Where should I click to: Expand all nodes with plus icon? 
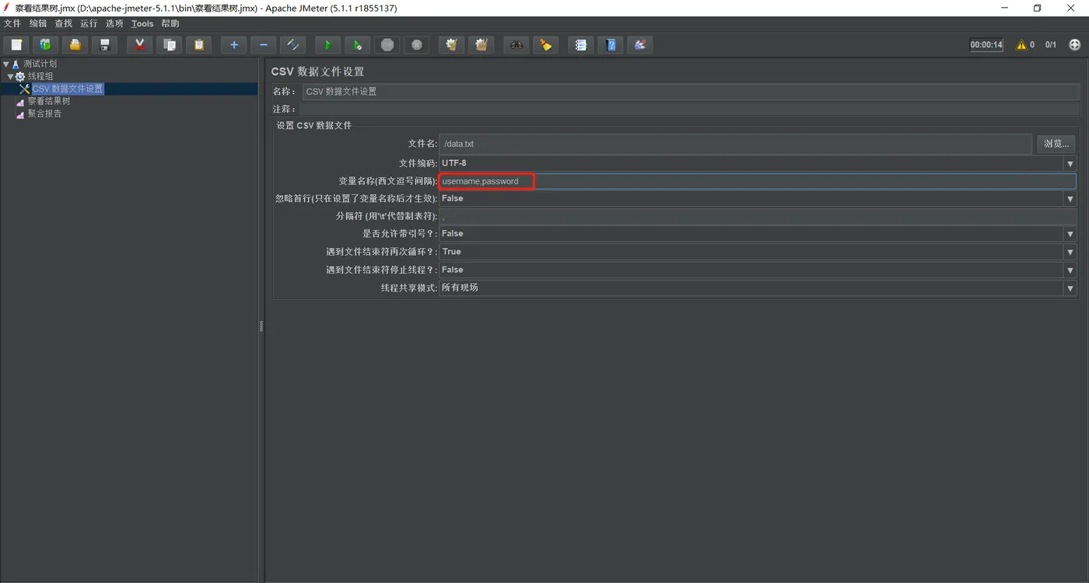[233, 45]
